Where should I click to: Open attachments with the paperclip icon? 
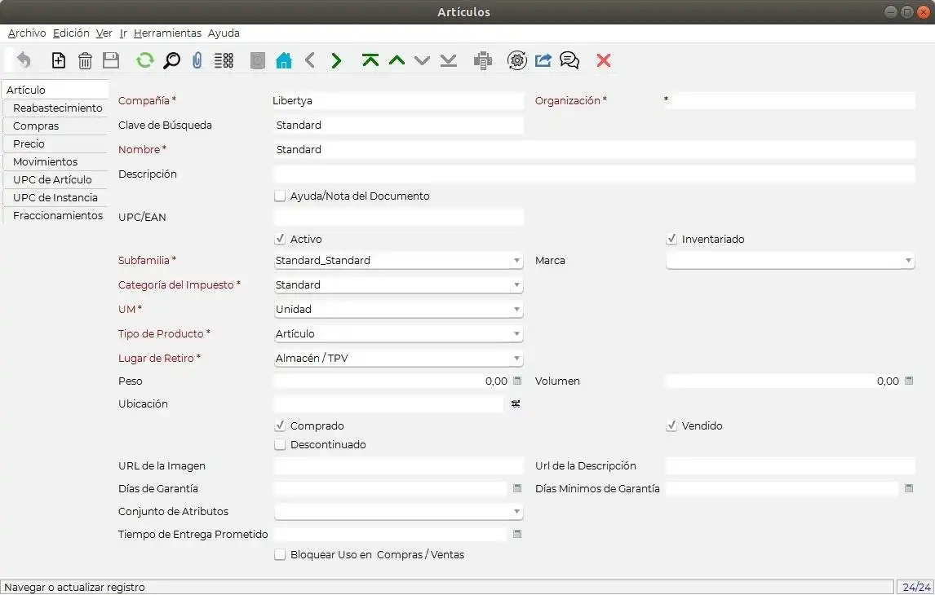pos(197,60)
